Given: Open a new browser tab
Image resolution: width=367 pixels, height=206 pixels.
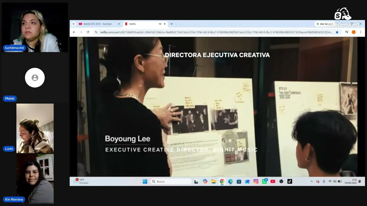Looking at the screenshot, I should point(171,24).
